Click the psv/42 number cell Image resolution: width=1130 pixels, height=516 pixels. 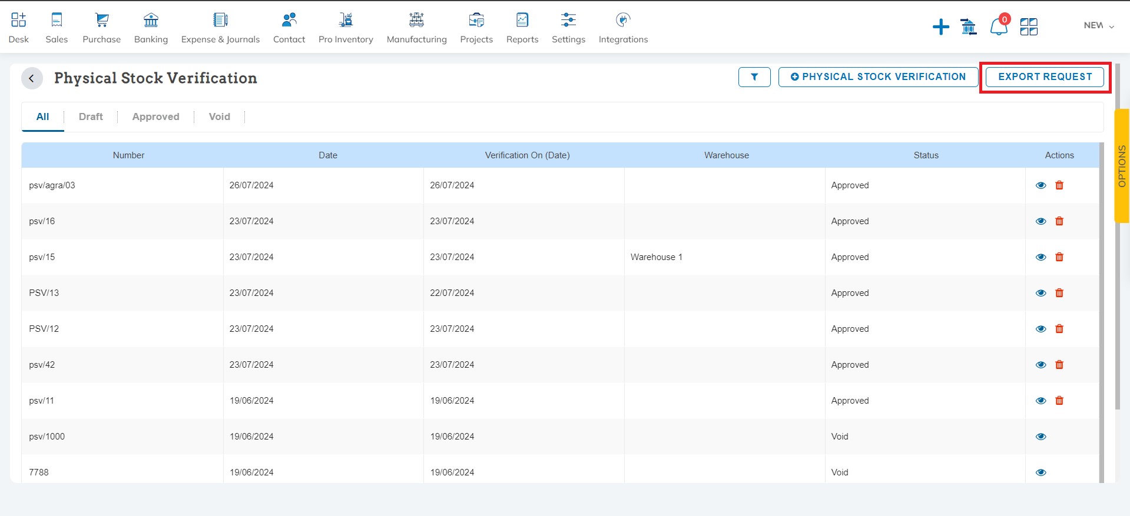[x=122, y=365]
